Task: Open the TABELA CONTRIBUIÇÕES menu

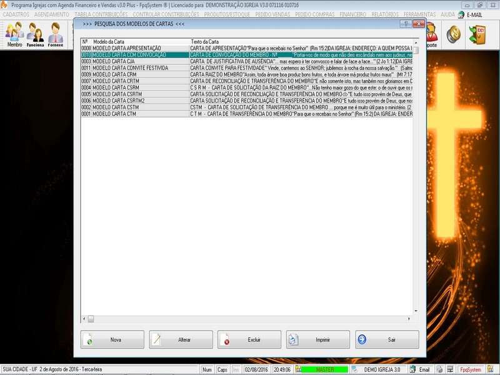Action: pyautogui.click(x=101, y=14)
